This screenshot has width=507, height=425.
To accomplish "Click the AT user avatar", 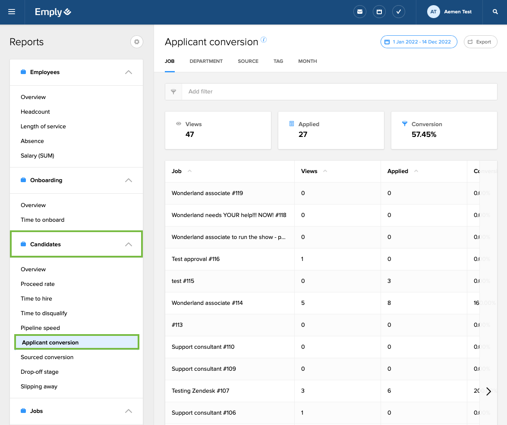I will tap(433, 12).
